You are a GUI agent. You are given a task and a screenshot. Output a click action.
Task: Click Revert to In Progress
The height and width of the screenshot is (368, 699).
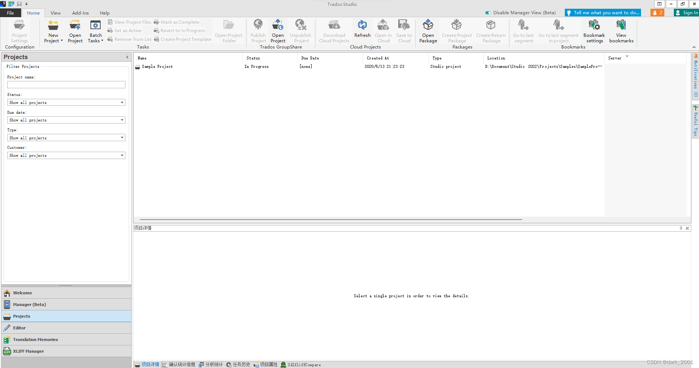179,31
